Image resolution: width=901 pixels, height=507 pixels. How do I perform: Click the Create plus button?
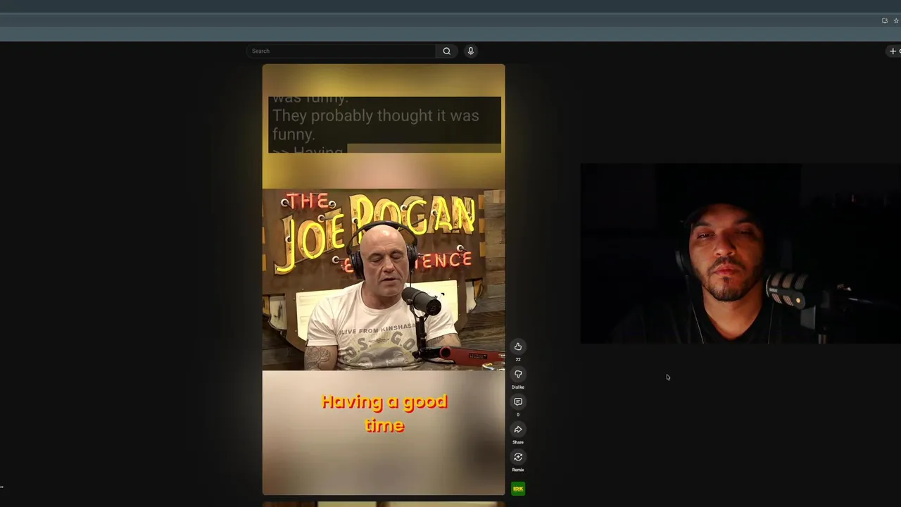pos(894,51)
